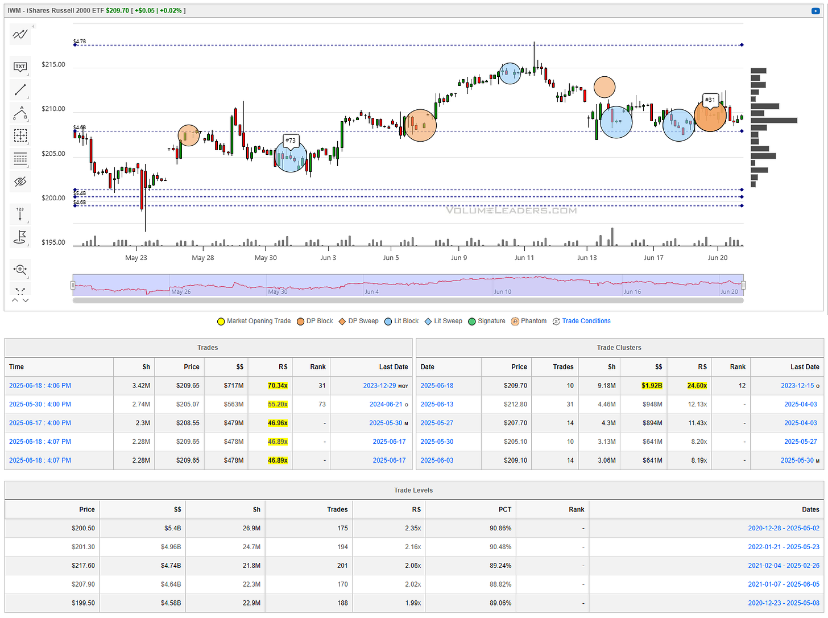Viewport: 828px width, 618px height.
Task: Select the 123 arrow label tool
Action: (x=20, y=214)
